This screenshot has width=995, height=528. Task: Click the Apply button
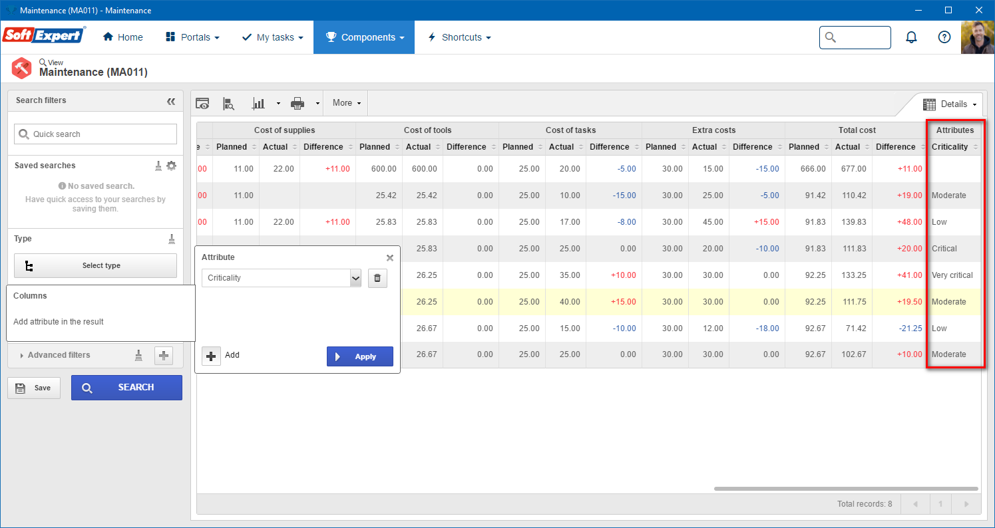[360, 356]
